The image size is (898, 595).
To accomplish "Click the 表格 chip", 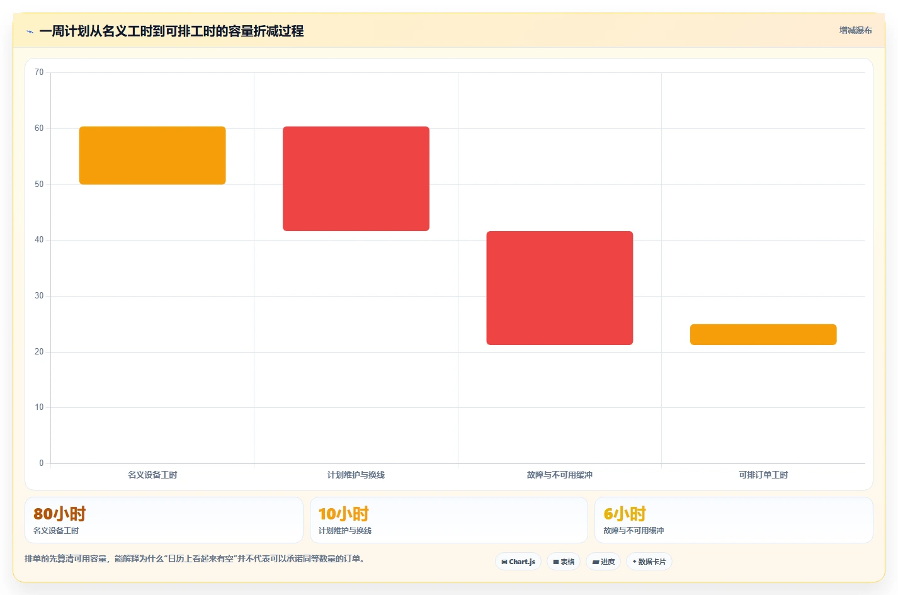I will pyautogui.click(x=564, y=562).
